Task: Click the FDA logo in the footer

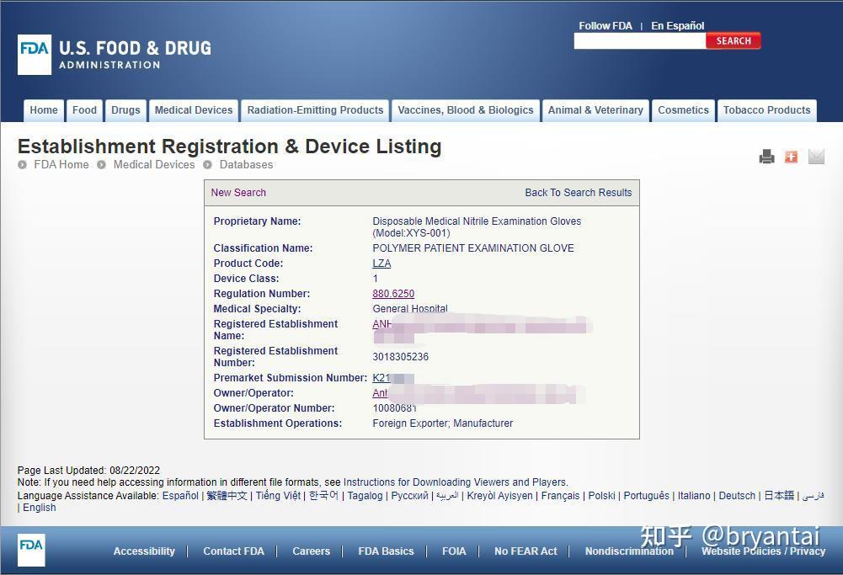Action: (x=31, y=550)
